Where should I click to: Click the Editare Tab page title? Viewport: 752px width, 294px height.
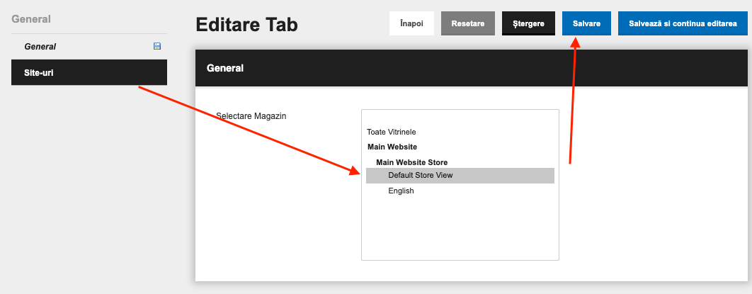click(x=246, y=25)
